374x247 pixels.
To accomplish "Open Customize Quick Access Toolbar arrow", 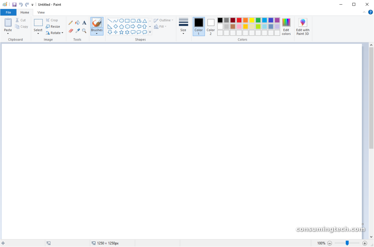I will [x=32, y=5].
